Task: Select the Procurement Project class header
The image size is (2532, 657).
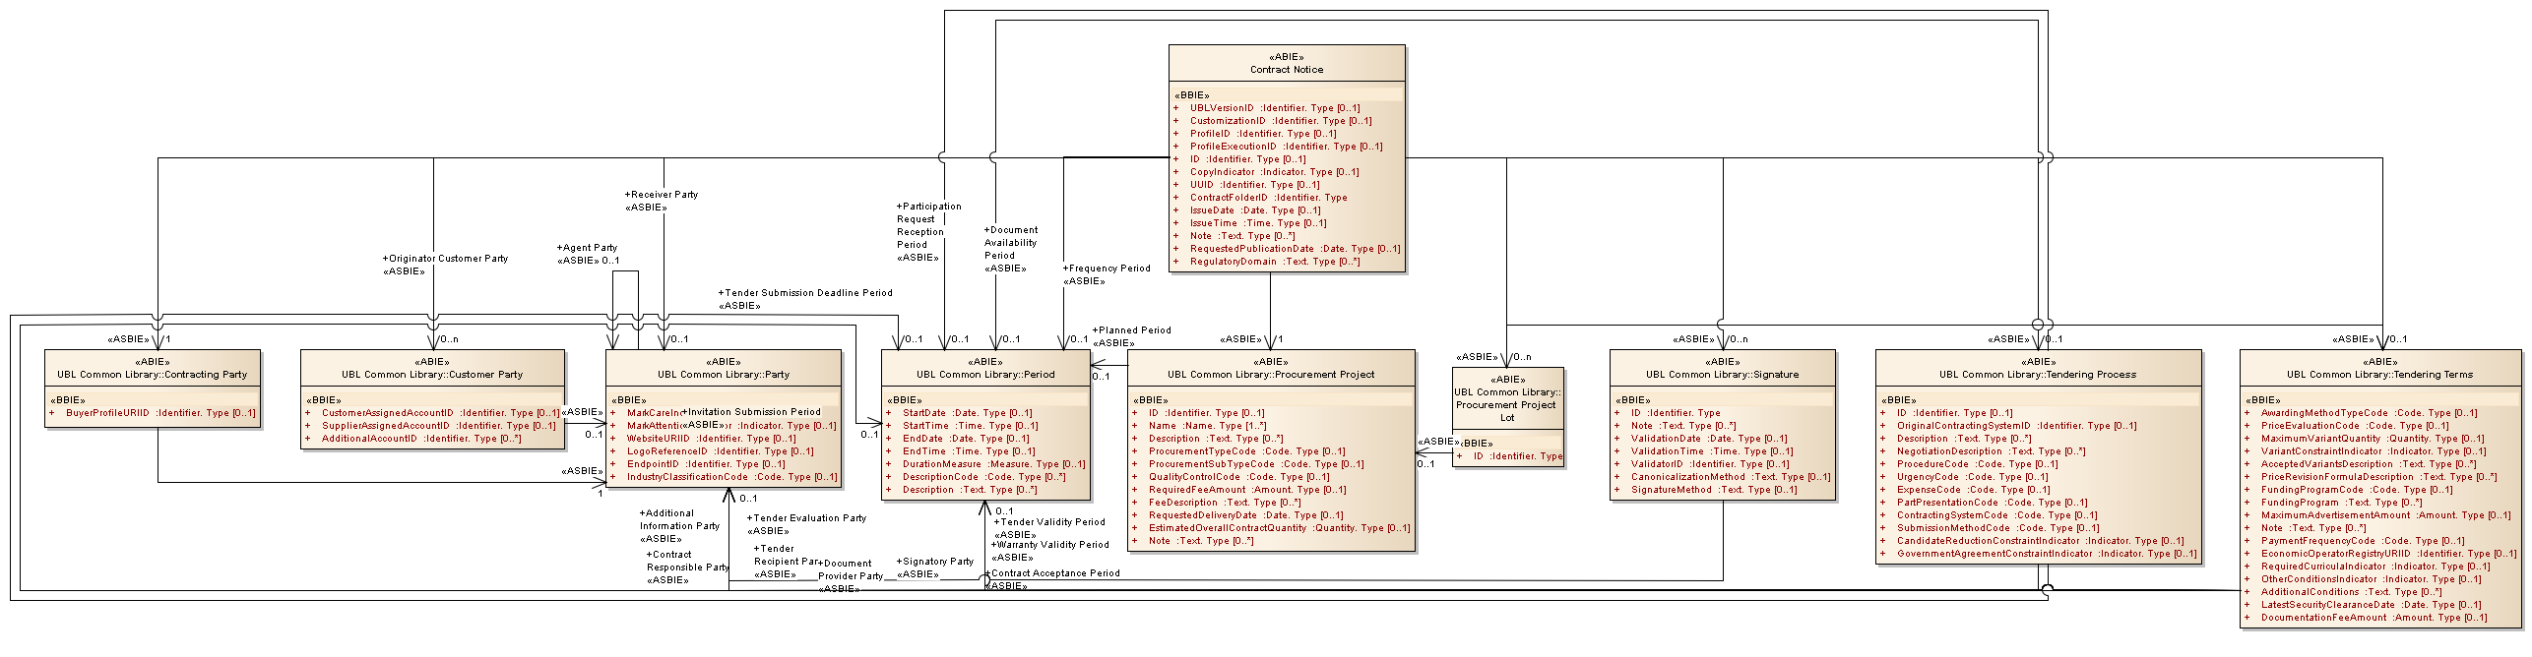Action: click(1270, 375)
